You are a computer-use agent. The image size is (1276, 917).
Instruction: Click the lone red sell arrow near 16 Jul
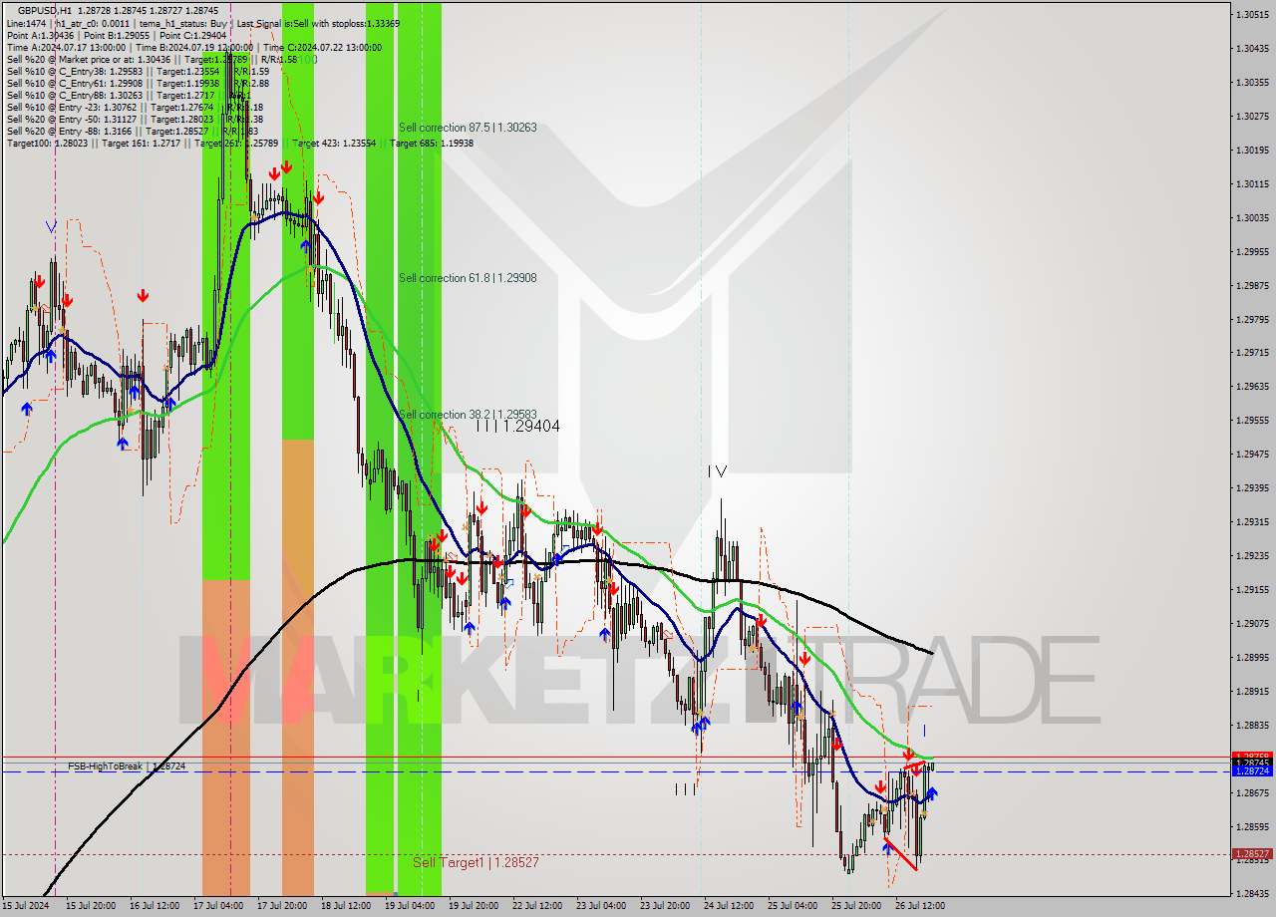144,296
